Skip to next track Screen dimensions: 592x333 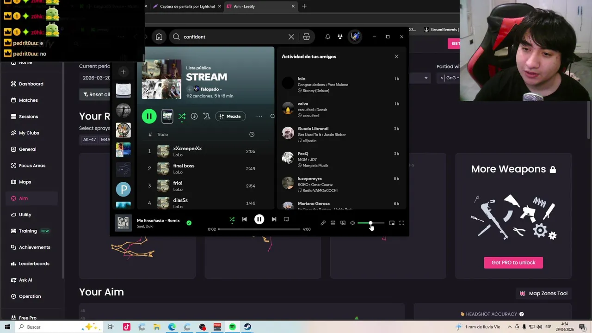274,219
